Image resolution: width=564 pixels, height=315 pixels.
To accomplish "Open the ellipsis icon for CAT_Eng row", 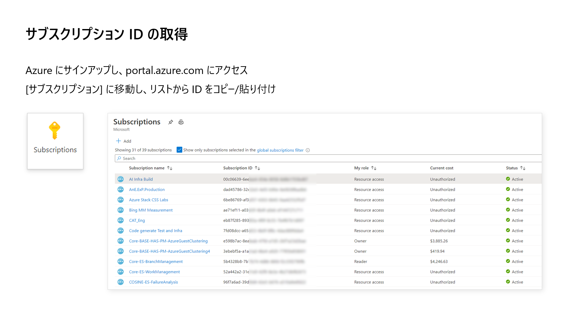I will 120,220.
